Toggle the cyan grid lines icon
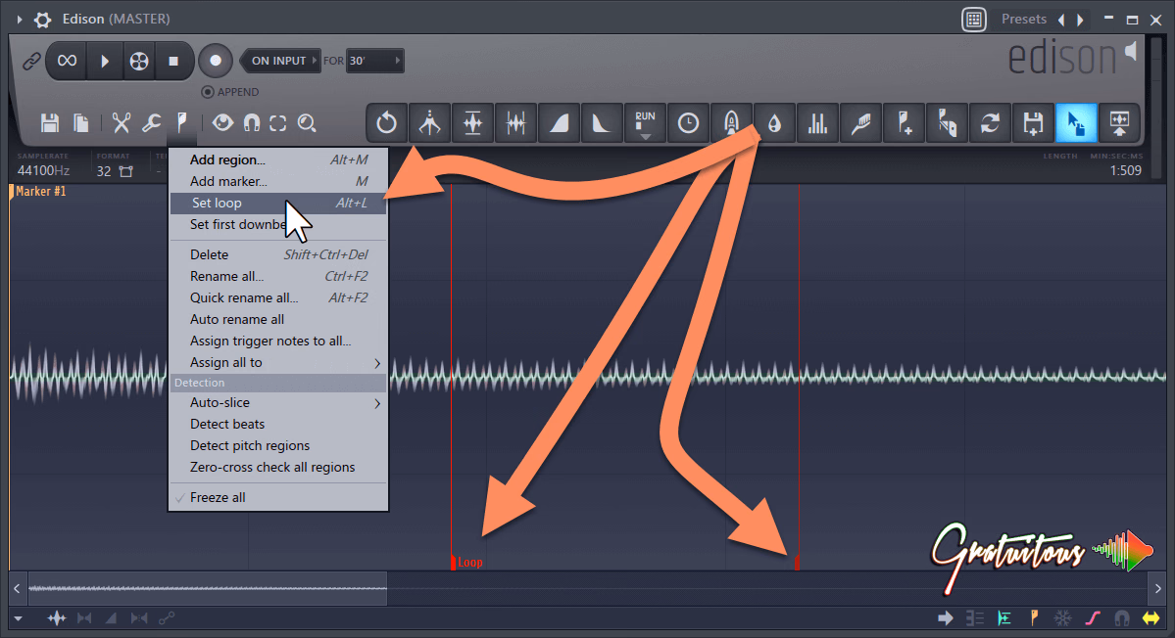1175x638 pixels. point(1004,617)
